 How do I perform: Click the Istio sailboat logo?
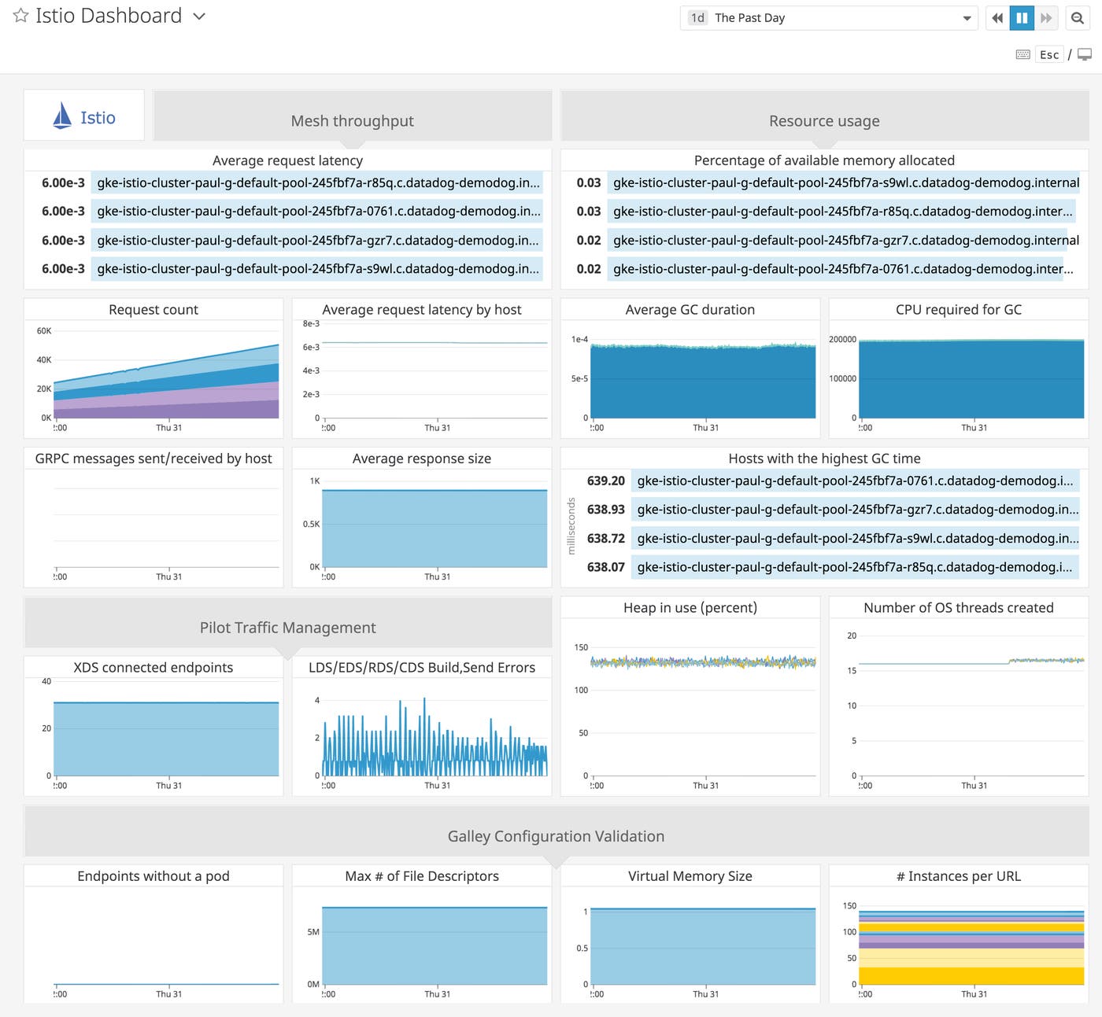tap(62, 116)
